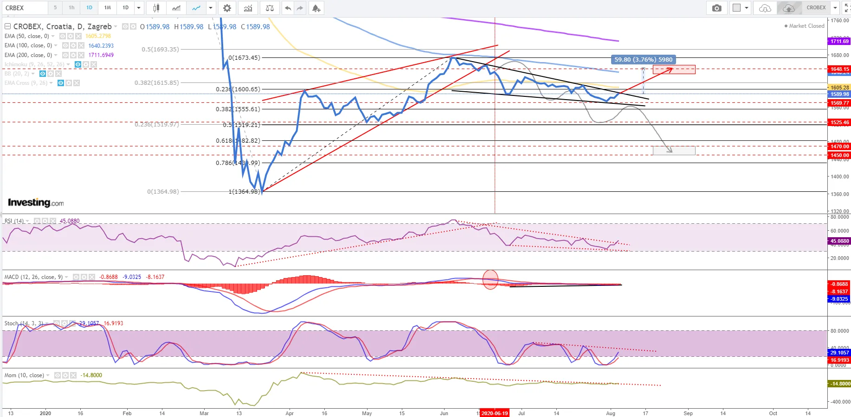This screenshot has height=417, width=851.
Task: Open the time interval dropdown arrow
Action: [x=139, y=8]
